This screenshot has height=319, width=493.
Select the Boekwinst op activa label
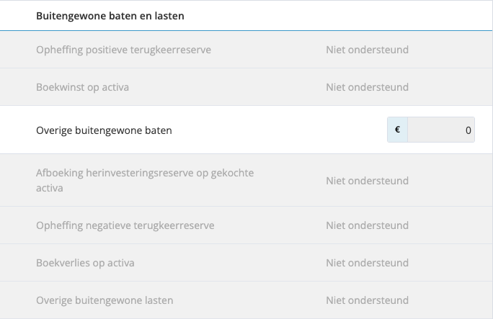coord(82,87)
